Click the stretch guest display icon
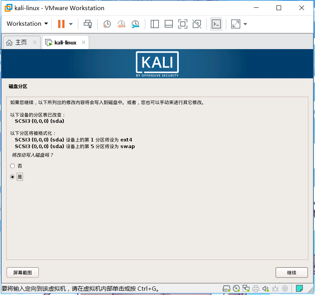This screenshot has width=315, height=295. point(236,24)
